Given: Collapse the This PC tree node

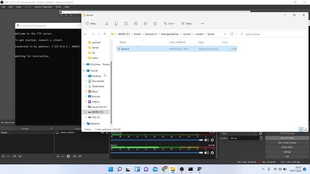Looking at the screenshot, I should tap(84, 71).
